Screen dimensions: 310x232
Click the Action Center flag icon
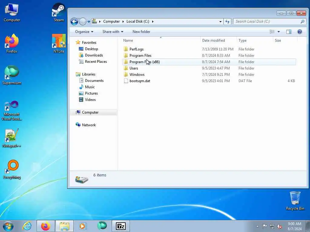click(265, 226)
